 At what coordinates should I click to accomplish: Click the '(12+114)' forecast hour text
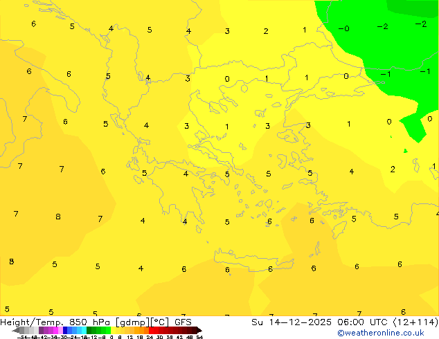click(415, 322)
